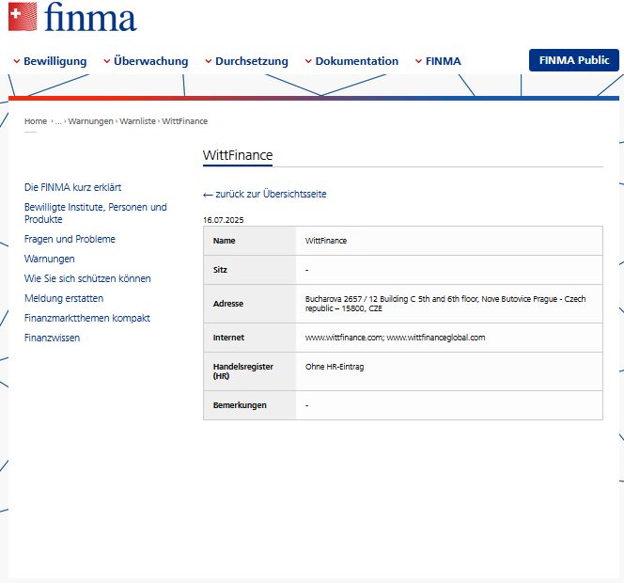Open Warnliste in the breadcrumb

click(138, 121)
